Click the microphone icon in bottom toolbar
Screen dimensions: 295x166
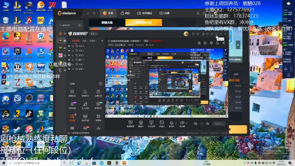click(171, 123)
